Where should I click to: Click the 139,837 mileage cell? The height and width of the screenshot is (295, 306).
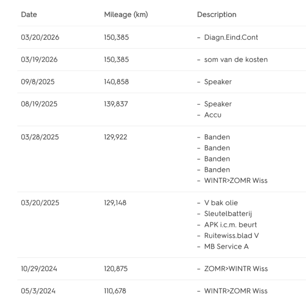point(117,104)
